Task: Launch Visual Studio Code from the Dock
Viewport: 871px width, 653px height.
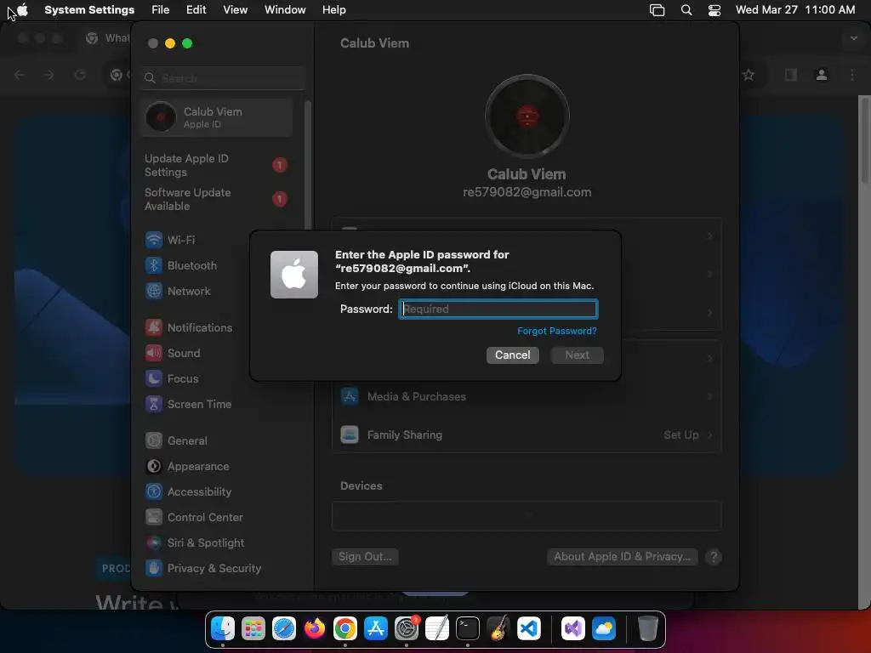Action: pyautogui.click(x=528, y=629)
